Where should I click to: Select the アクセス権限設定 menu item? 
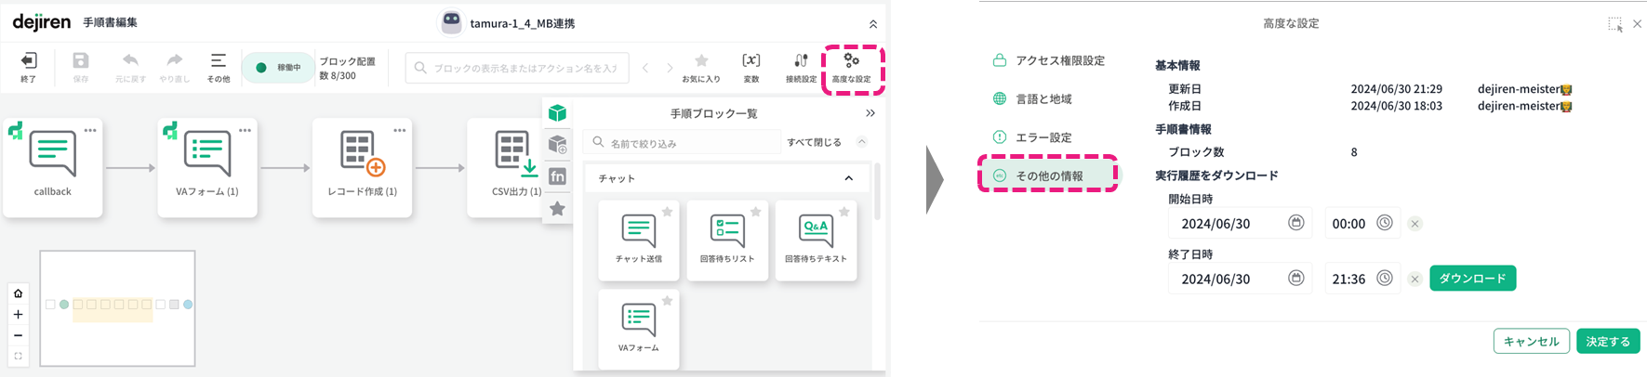(1059, 60)
